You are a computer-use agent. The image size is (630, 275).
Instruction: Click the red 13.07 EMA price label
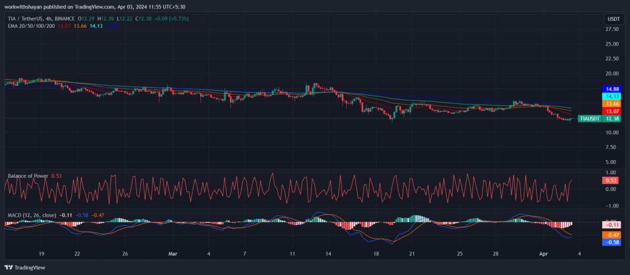click(x=612, y=111)
